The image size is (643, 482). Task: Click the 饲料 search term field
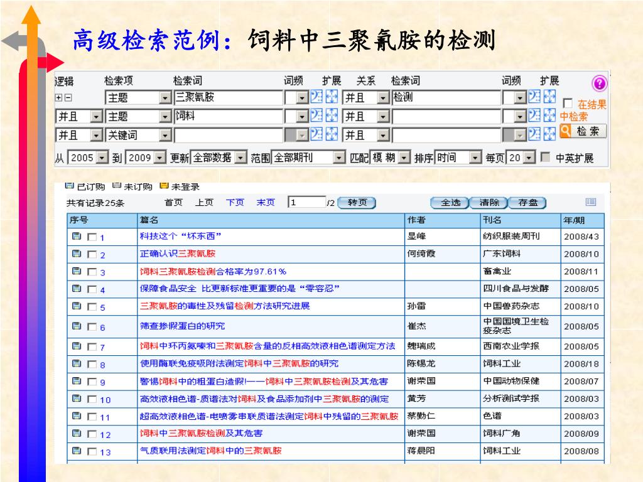coord(228,116)
